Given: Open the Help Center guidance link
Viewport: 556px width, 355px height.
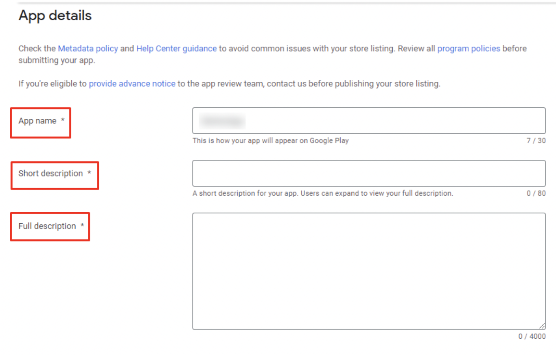Looking at the screenshot, I should [x=176, y=48].
